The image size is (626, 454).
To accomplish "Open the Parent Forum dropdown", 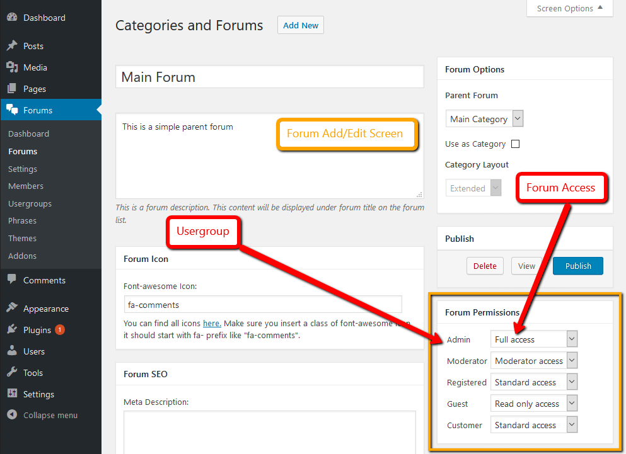I will pyautogui.click(x=484, y=118).
